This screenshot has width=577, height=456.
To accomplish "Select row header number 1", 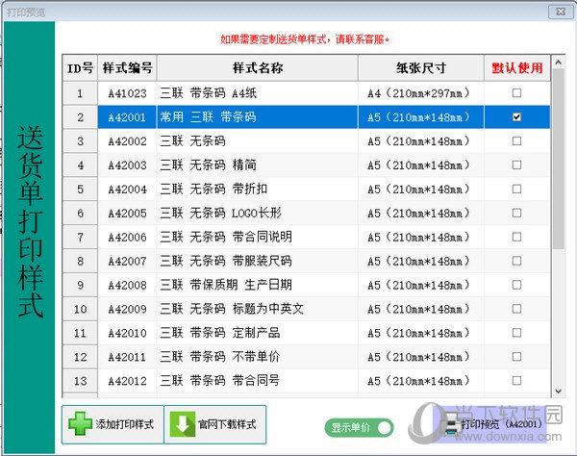I will tap(80, 93).
